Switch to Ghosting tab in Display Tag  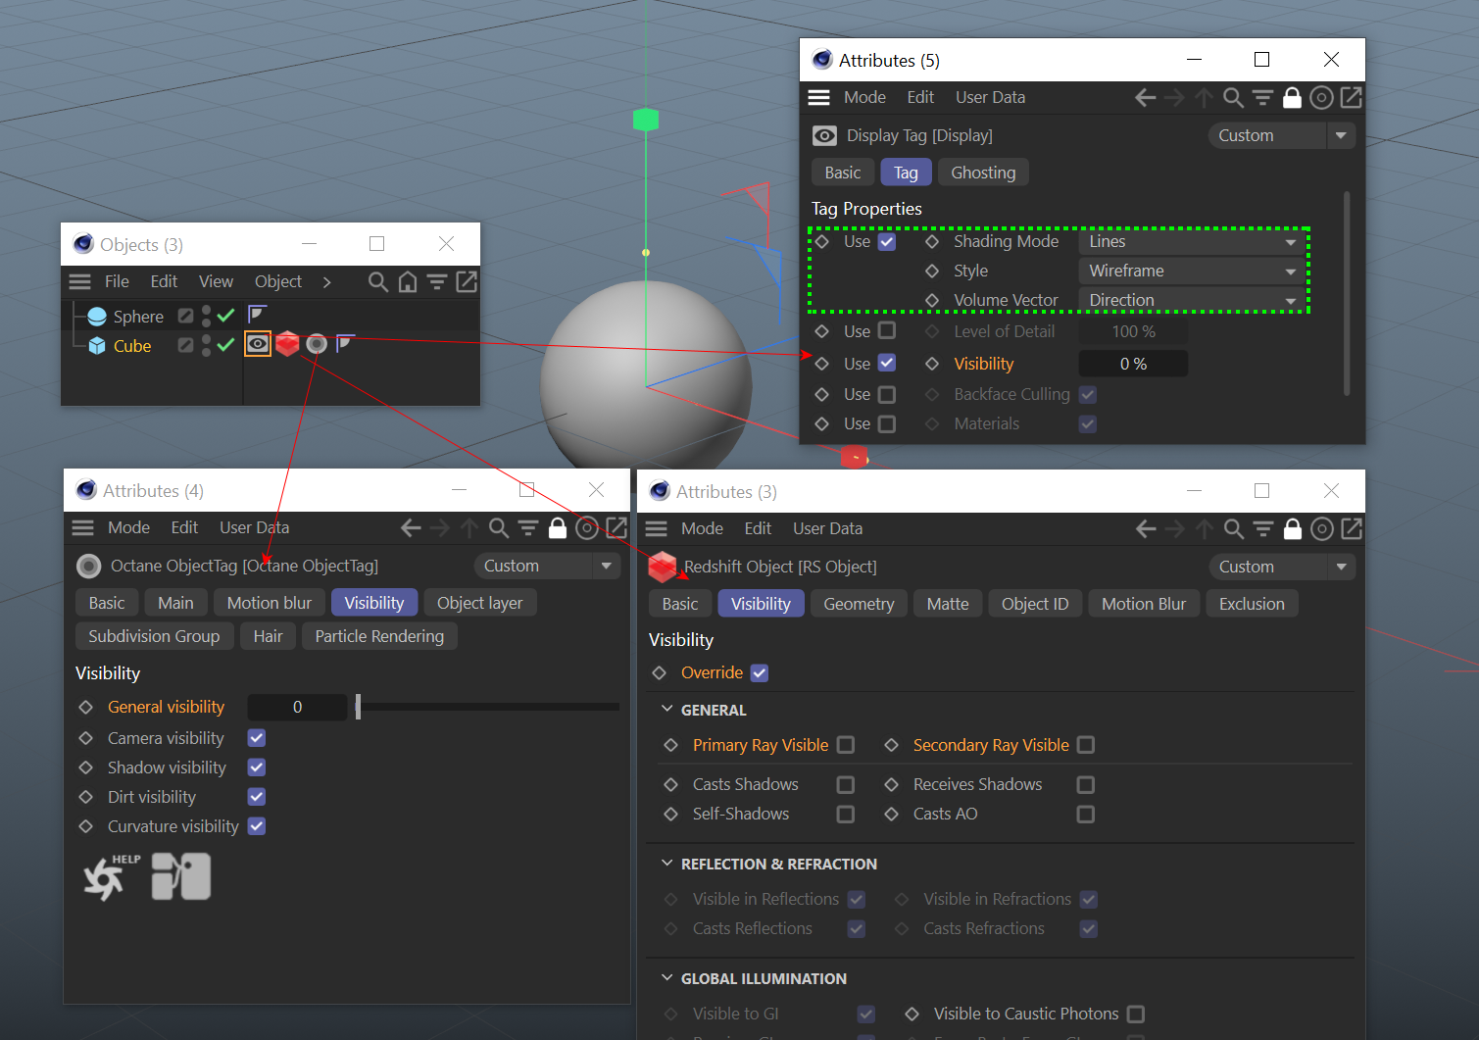coord(983,173)
